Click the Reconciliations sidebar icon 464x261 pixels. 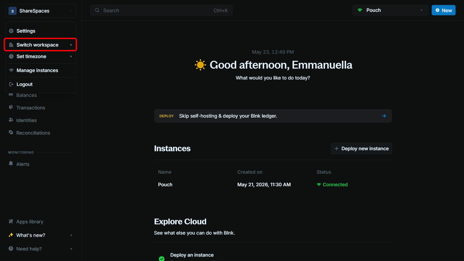(11, 133)
